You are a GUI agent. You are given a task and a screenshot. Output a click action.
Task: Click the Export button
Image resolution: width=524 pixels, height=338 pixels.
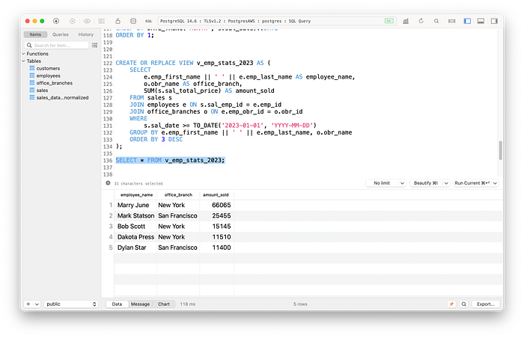486,304
